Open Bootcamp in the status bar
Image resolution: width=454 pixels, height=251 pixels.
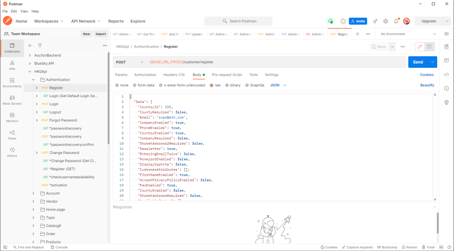pos(387,247)
